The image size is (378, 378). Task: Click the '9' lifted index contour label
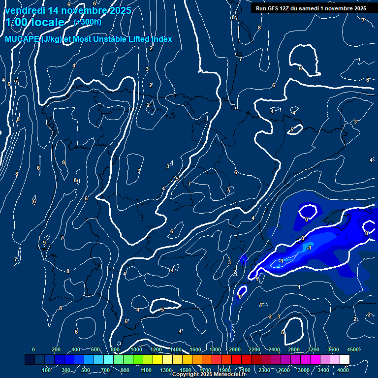(x=44, y=243)
